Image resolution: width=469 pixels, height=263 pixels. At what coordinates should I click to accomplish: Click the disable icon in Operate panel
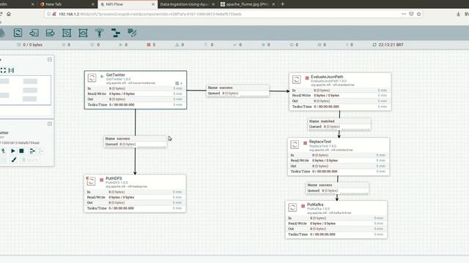point(3,151)
